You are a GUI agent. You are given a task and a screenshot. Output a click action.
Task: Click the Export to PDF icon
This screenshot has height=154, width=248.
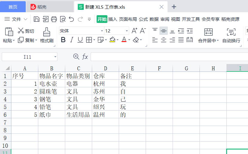(x=45, y=19)
